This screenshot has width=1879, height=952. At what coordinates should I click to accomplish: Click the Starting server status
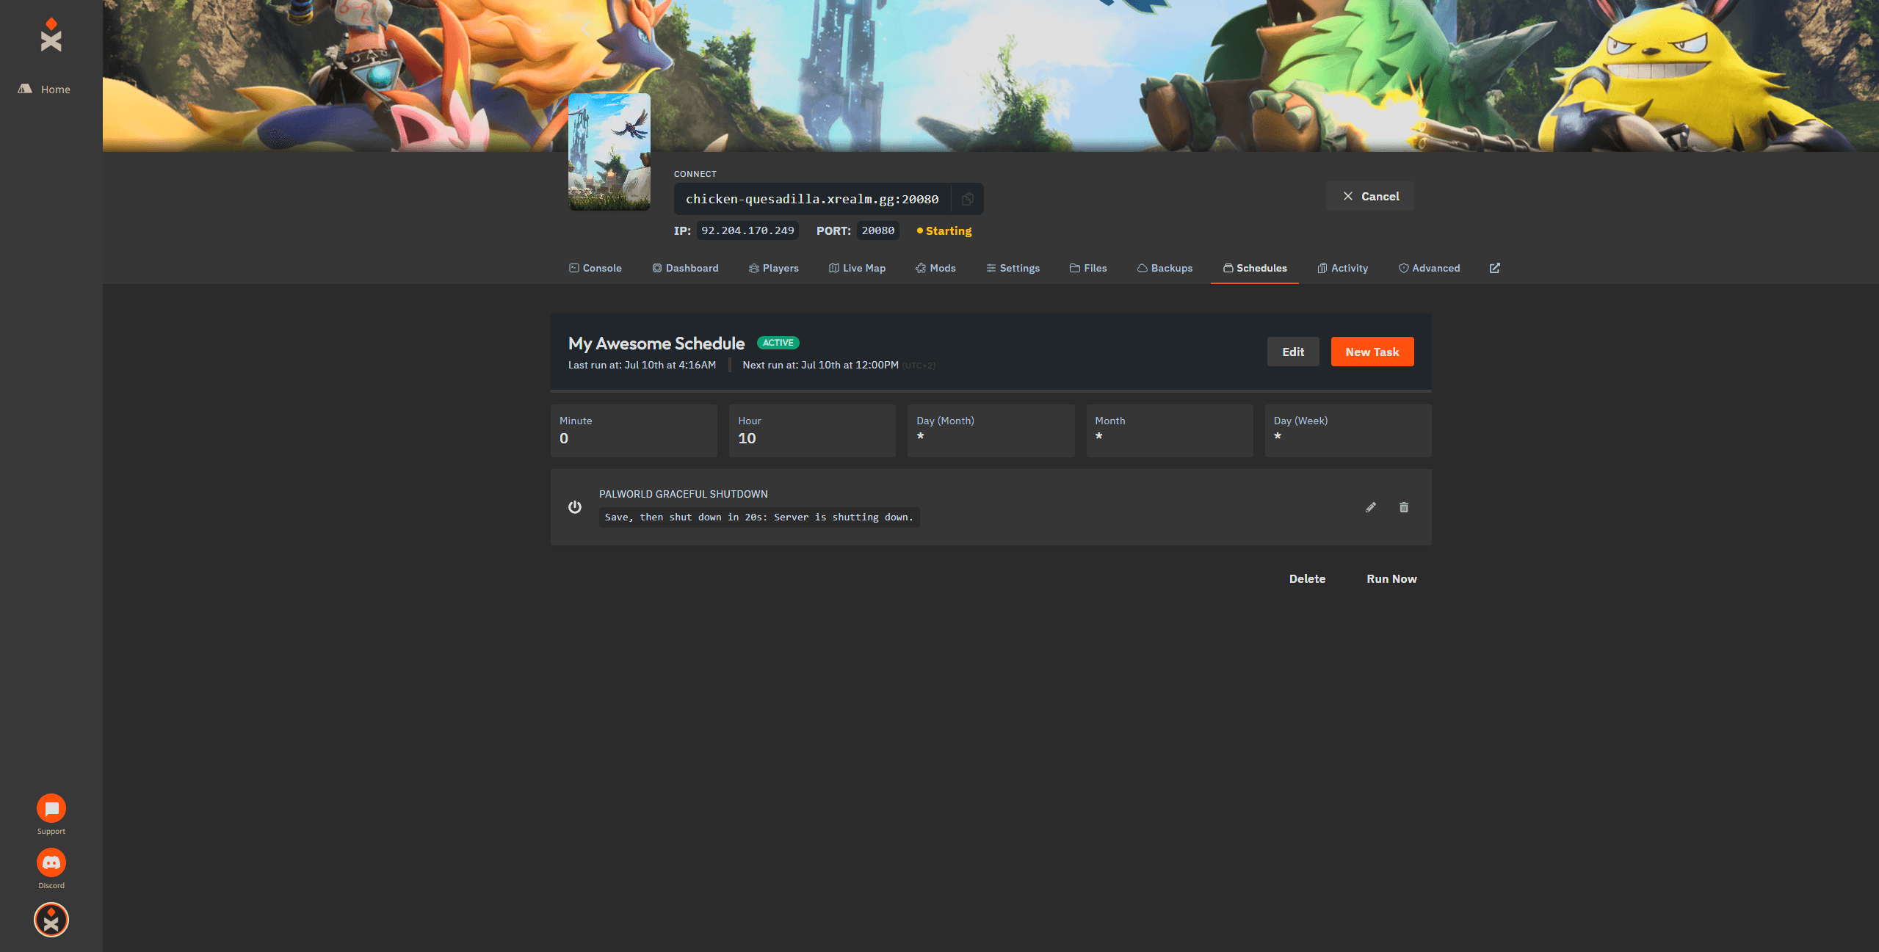pyautogui.click(x=944, y=230)
